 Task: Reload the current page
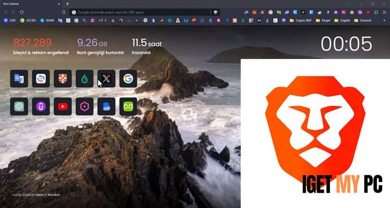click(22, 12)
